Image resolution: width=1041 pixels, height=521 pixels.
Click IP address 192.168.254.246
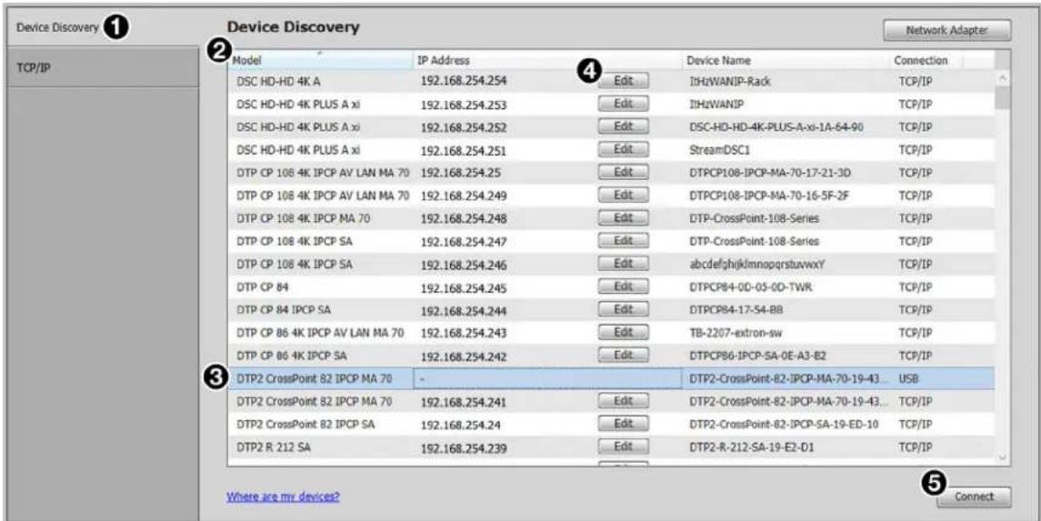[464, 265]
